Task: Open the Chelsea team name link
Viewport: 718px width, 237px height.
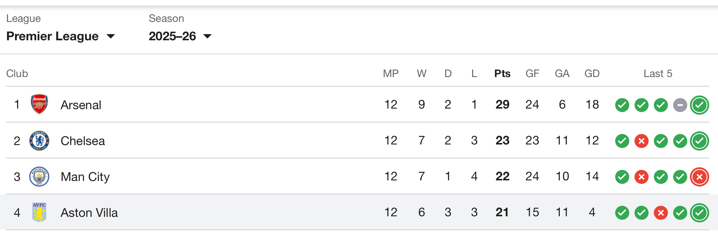Action: coord(83,141)
